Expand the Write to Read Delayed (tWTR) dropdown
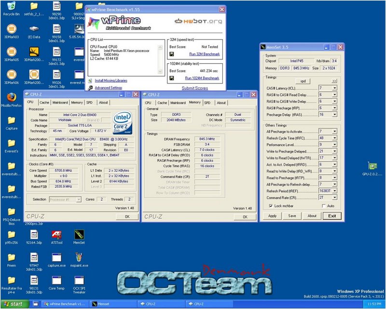The height and width of the screenshot is (309, 386). pyautogui.click(x=334, y=158)
